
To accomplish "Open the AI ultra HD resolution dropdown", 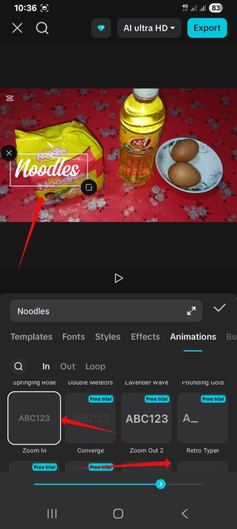I will tap(149, 28).
